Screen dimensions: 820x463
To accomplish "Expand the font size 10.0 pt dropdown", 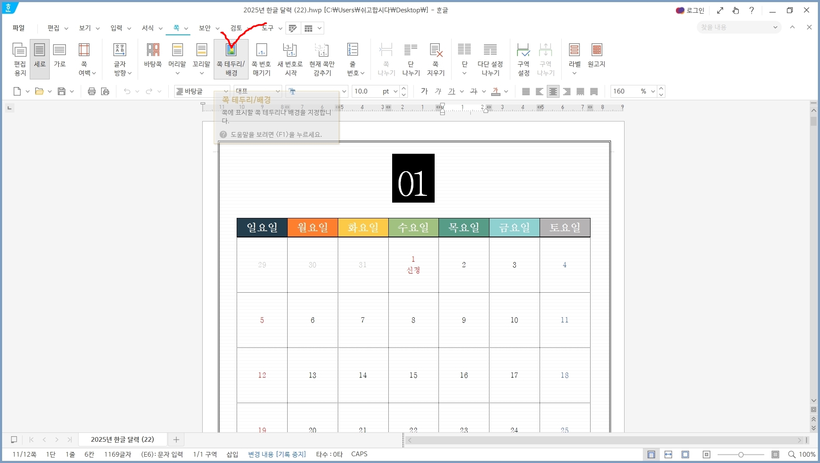I will point(396,91).
